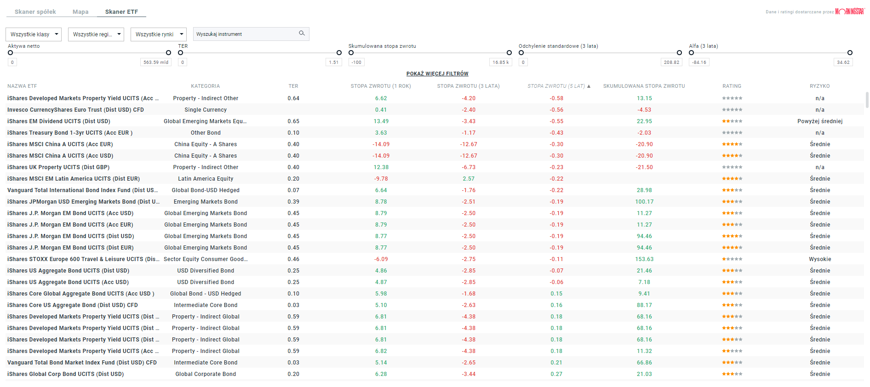Image resolution: width=870 pixels, height=387 pixels.
Task: Open iShares JPMorgan USD Emerging Markets Bond row
Action: tap(435, 202)
